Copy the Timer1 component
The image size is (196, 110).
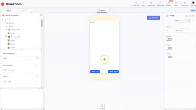click(190, 16)
